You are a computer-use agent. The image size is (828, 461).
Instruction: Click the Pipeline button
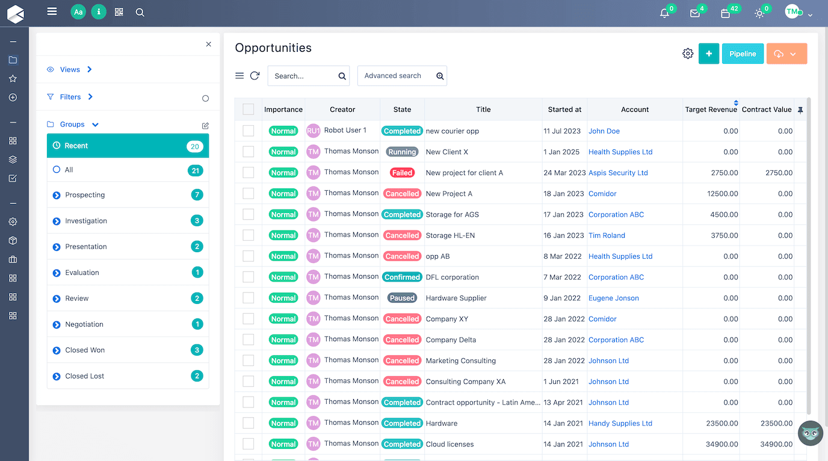tap(743, 54)
